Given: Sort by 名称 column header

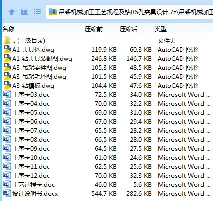Looking at the screenshot, I should pyautogui.click(x=8, y=29).
